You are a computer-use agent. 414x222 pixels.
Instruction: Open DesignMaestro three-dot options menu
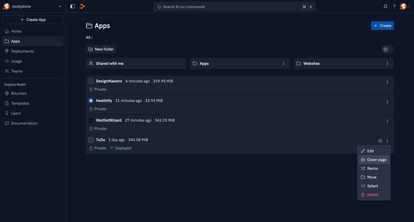tap(387, 82)
